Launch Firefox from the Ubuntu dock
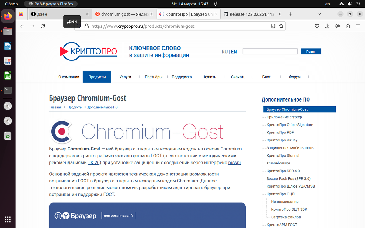Viewport: 365px width, 228px height. coord(8,16)
